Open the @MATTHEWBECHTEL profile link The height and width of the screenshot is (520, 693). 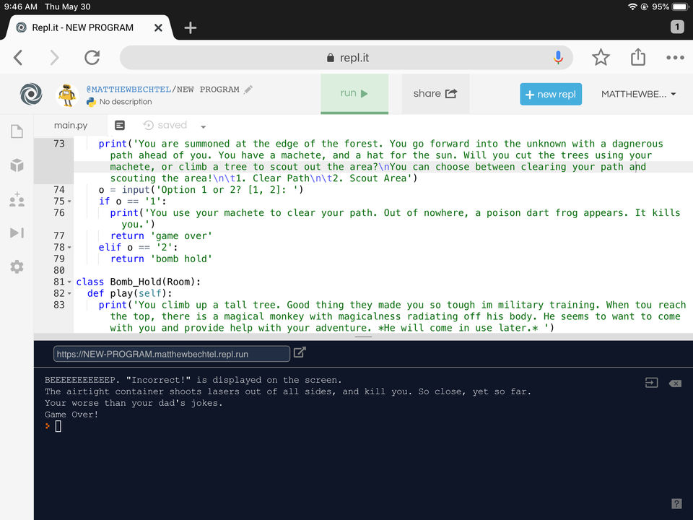(x=128, y=90)
